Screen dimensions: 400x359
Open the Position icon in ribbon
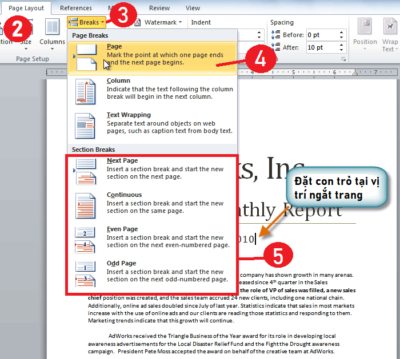coord(365,33)
